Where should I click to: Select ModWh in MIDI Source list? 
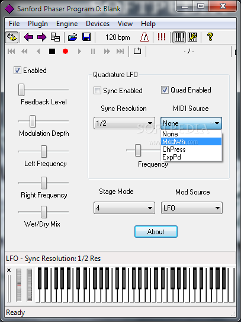[191, 142]
